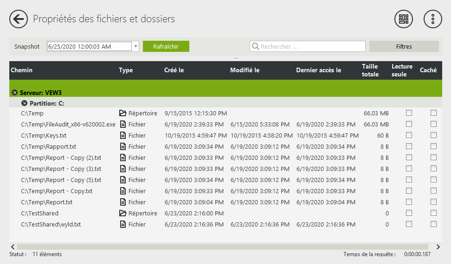This screenshot has height=264, width=451.
Task: Click the back arrow icon
Action: [19, 19]
